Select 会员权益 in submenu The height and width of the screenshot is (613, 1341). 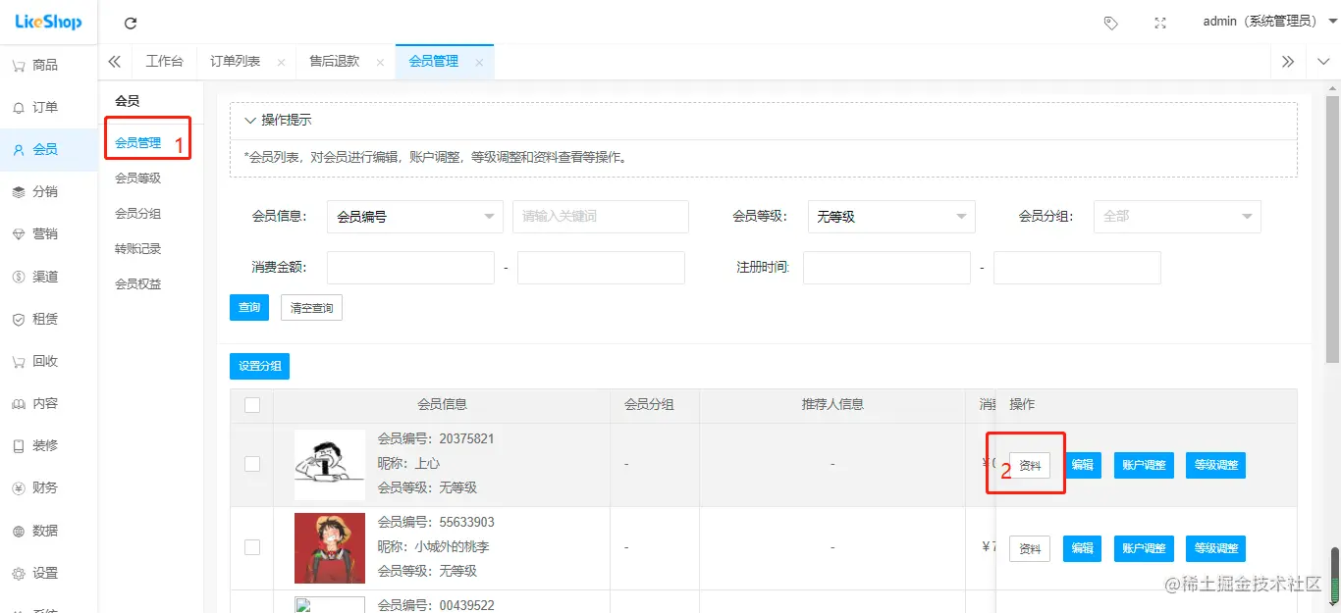137,283
